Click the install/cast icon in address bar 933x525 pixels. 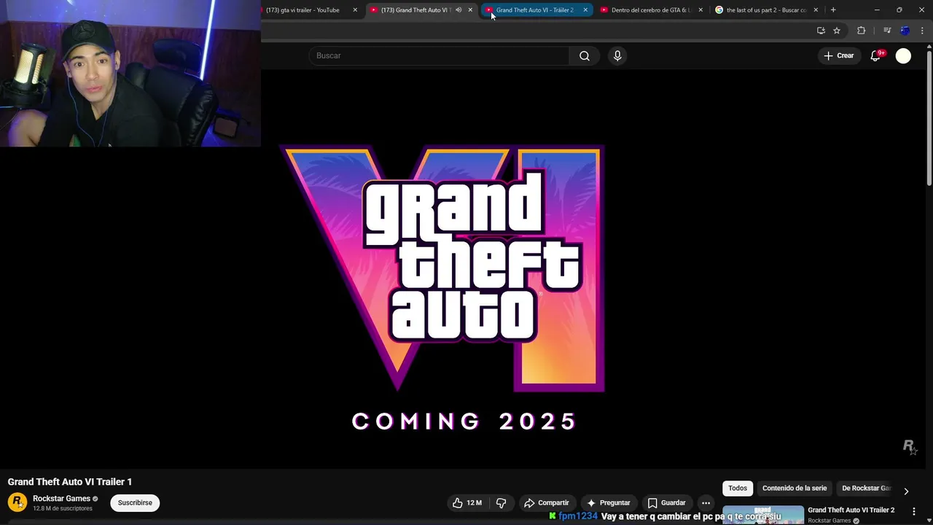tap(821, 31)
